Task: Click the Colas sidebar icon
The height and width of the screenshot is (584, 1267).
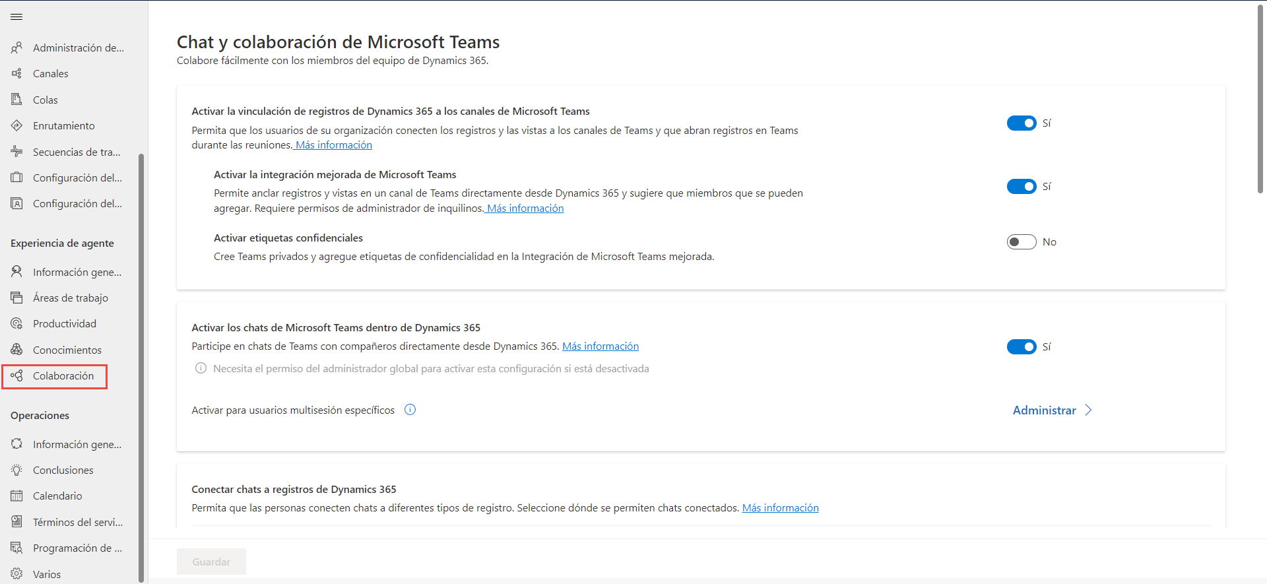Action: 16,100
